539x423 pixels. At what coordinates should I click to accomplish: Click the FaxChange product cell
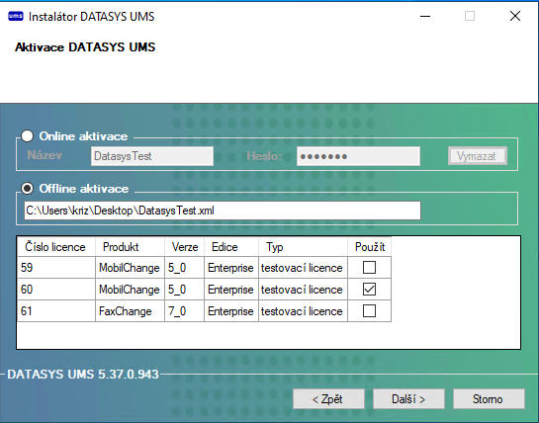pyautogui.click(x=130, y=311)
